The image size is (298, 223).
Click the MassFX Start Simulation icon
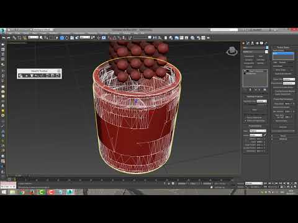tap(53, 76)
